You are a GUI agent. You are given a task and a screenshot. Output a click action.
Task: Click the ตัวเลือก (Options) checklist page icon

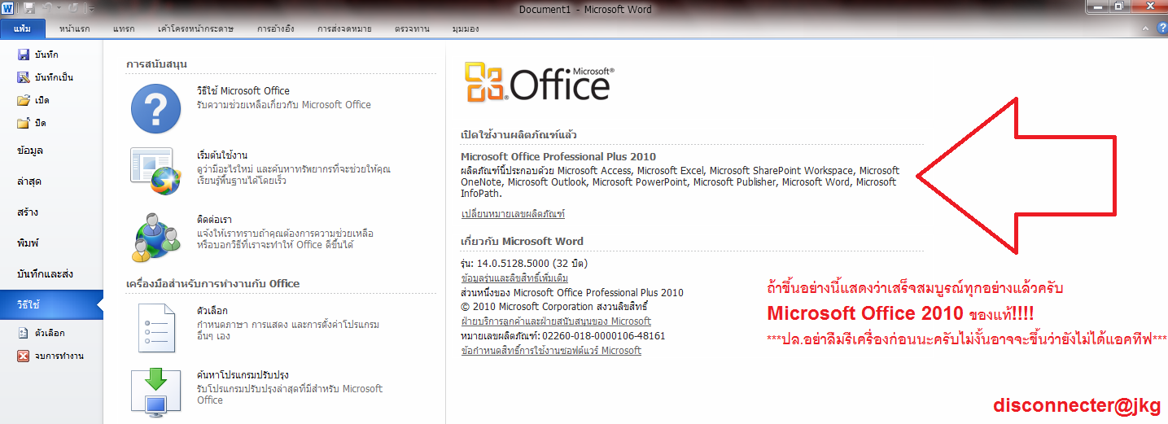pos(156,327)
